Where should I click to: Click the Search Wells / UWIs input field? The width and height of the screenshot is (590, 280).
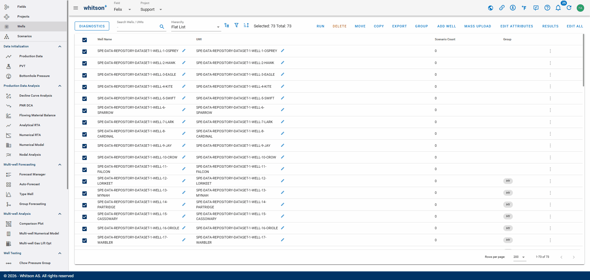(x=137, y=27)
